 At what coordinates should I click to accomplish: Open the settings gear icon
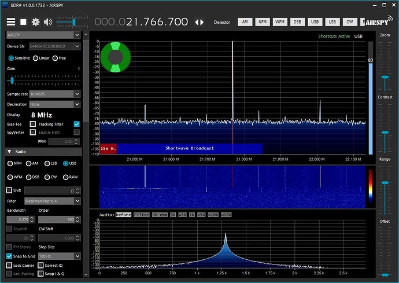36,22
